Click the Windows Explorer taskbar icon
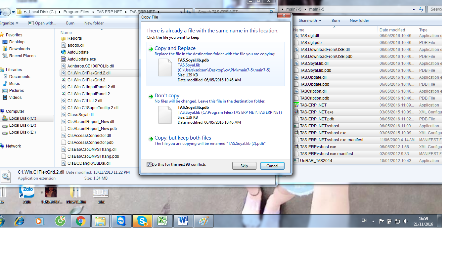This screenshot has height=254, width=452. 100,221
